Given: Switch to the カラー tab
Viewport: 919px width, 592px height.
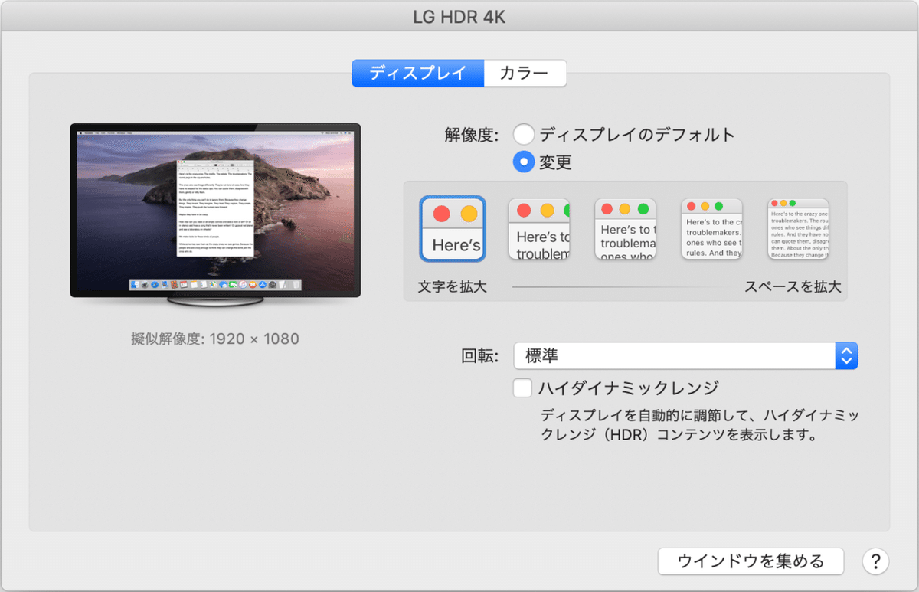Looking at the screenshot, I should pos(525,73).
